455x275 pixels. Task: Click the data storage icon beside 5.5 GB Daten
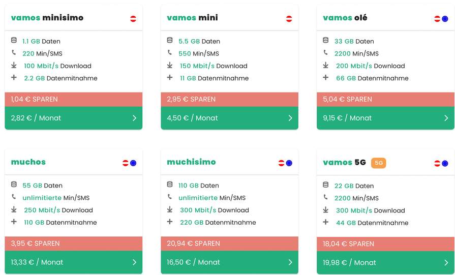click(x=170, y=40)
